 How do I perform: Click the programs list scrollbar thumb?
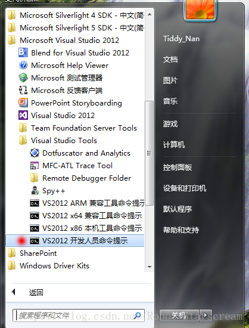pyautogui.click(x=150, y=153)
